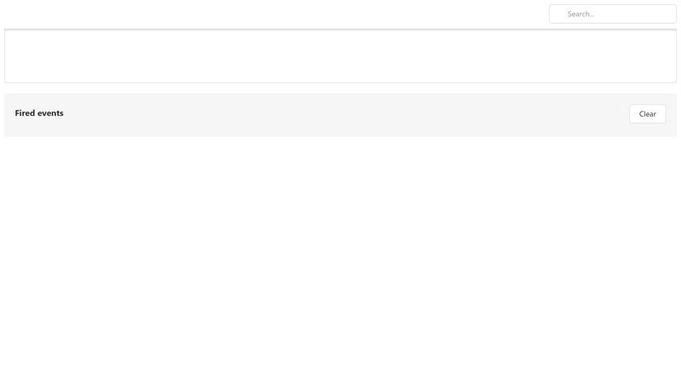Click the bold Fired events label

[x=39, y=113]
